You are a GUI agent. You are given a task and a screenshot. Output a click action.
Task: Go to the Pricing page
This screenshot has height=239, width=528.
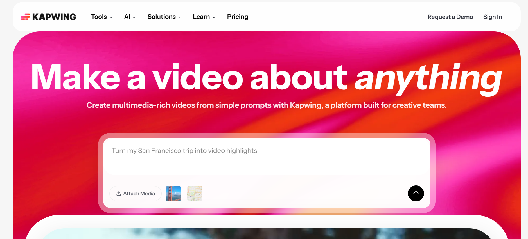pyautogui.click(x=238, y=17)
